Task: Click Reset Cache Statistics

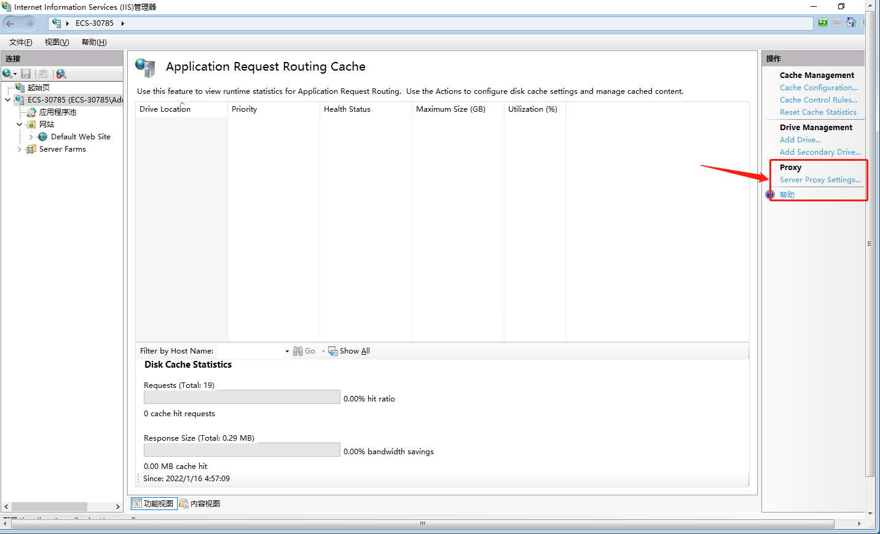Action: click(x=818, y=112)
